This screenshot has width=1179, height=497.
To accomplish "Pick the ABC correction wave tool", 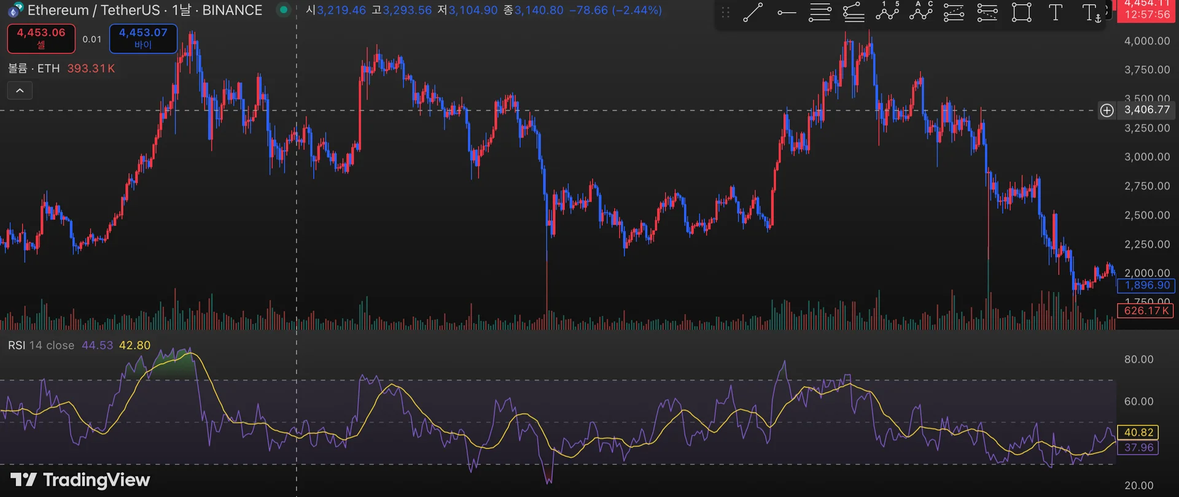I will click(920, 12).
